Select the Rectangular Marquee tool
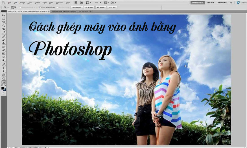 3,19
